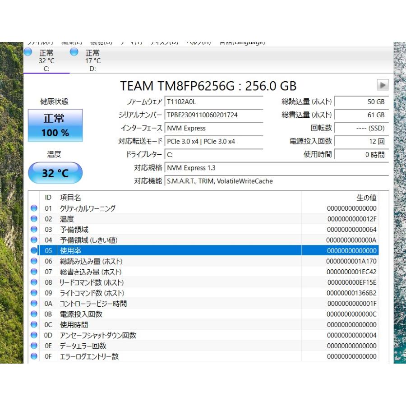Select the エラーログエントリー数 row

(203, 356)
